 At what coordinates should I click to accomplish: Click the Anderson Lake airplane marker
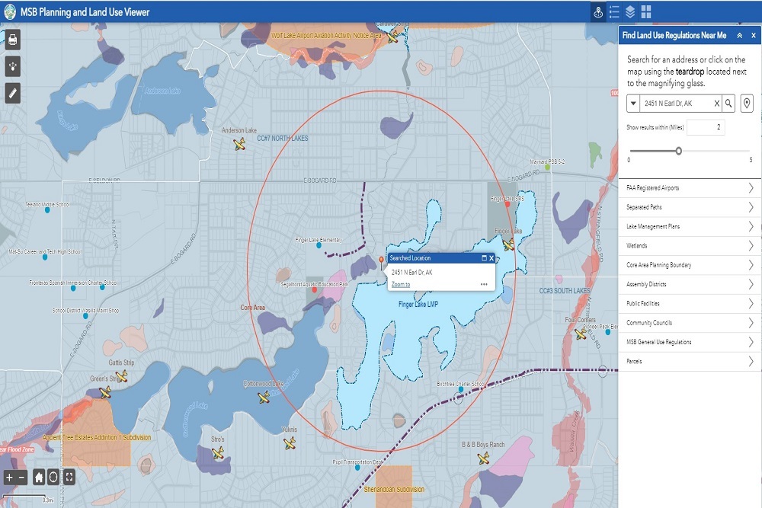click(239, 144)
